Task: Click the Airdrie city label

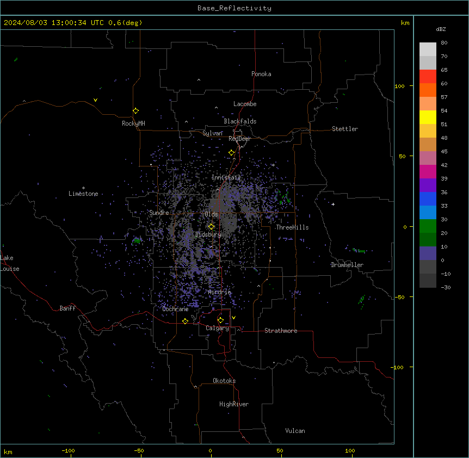Action: 220,292
